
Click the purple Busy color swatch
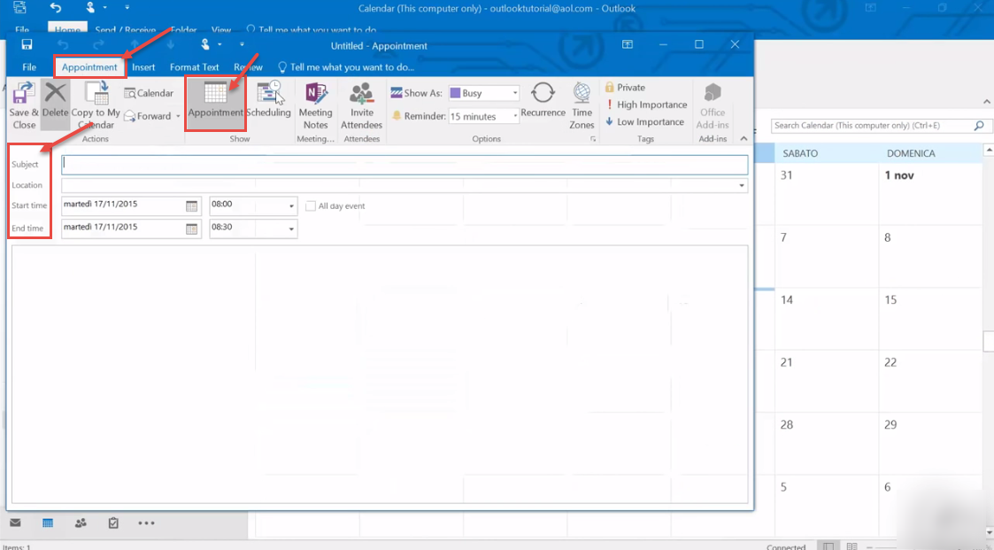pyautogui.click(x=454, y=93)
